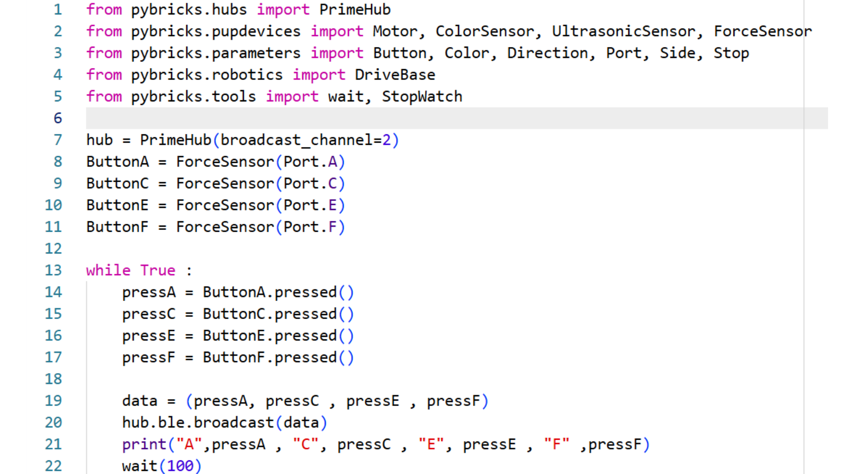The width and height of the screenshot is (843, 474).
Task: Click the 'wait(100)' call on line 22
Action: [162, 466]
